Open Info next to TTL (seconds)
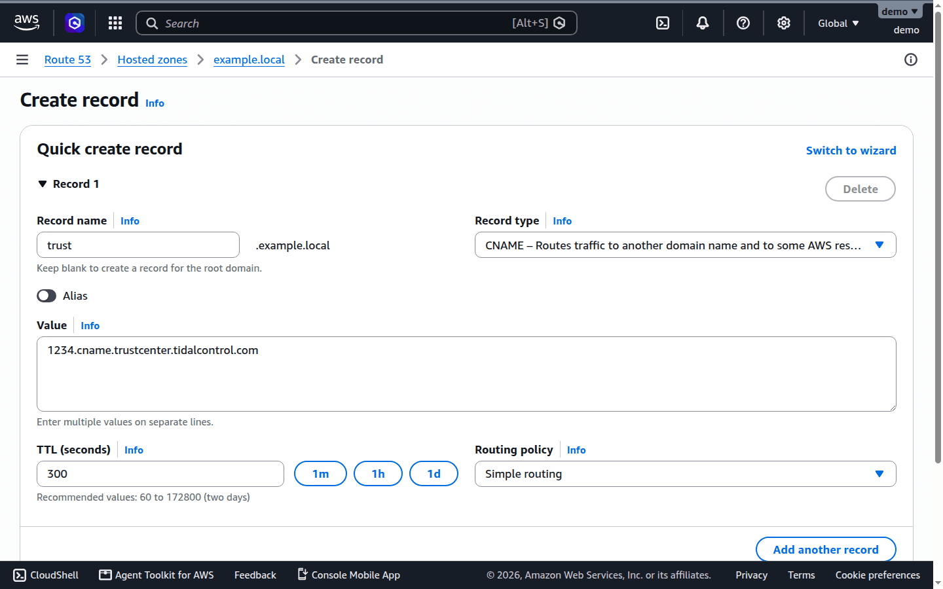The width and height of the screenshot is (943, 589). [x=134, y=450]
